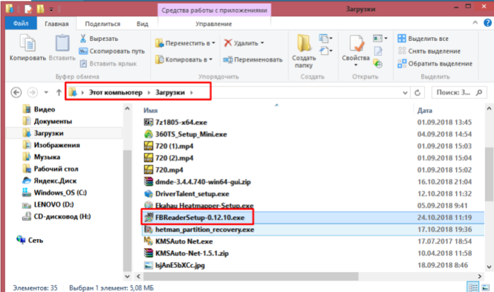Select the Cut (Вырезать) command

pos(99,39)
